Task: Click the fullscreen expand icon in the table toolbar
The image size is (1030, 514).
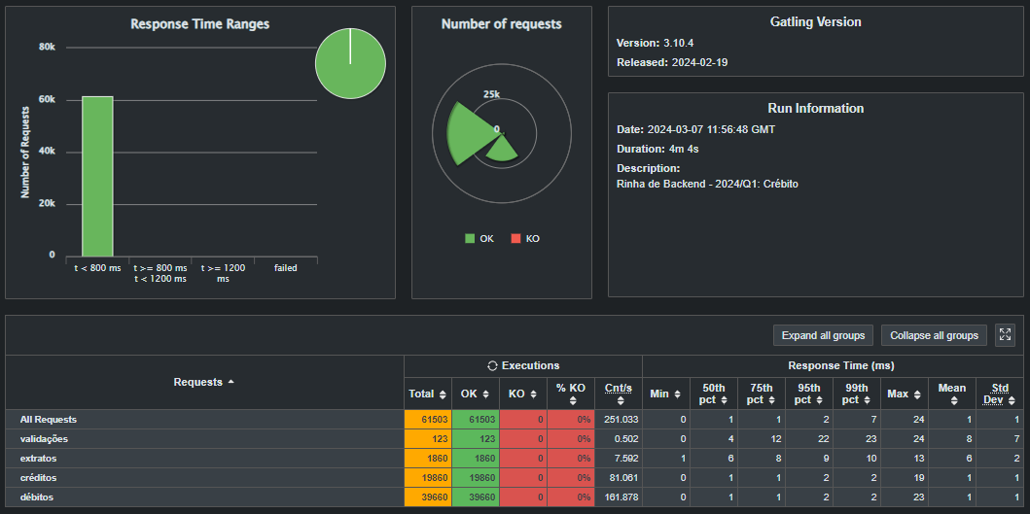Action: [x=1005, y=335]
